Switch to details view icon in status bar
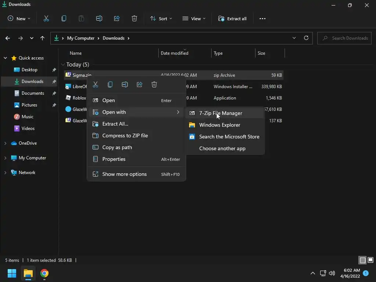This screenshot has width=376, height=282. click(x=362, y=260)
